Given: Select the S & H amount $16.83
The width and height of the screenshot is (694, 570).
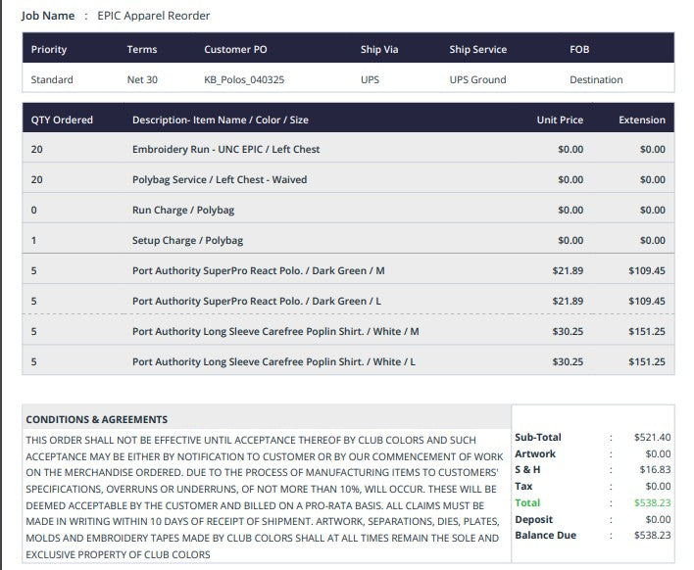Looking at the screenshot, I should pyautogui.click(x=655, y=470).
